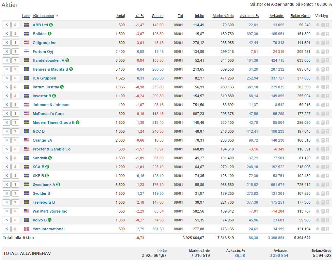Click the K buy button for ABB Ltd

(6, 25)
